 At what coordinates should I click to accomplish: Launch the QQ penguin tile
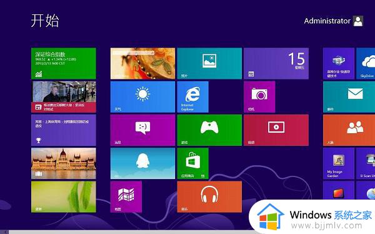click(142, 163)
